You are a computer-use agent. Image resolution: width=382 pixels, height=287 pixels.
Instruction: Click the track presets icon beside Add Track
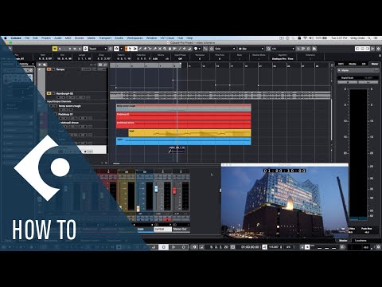click(x=45, y=65)
